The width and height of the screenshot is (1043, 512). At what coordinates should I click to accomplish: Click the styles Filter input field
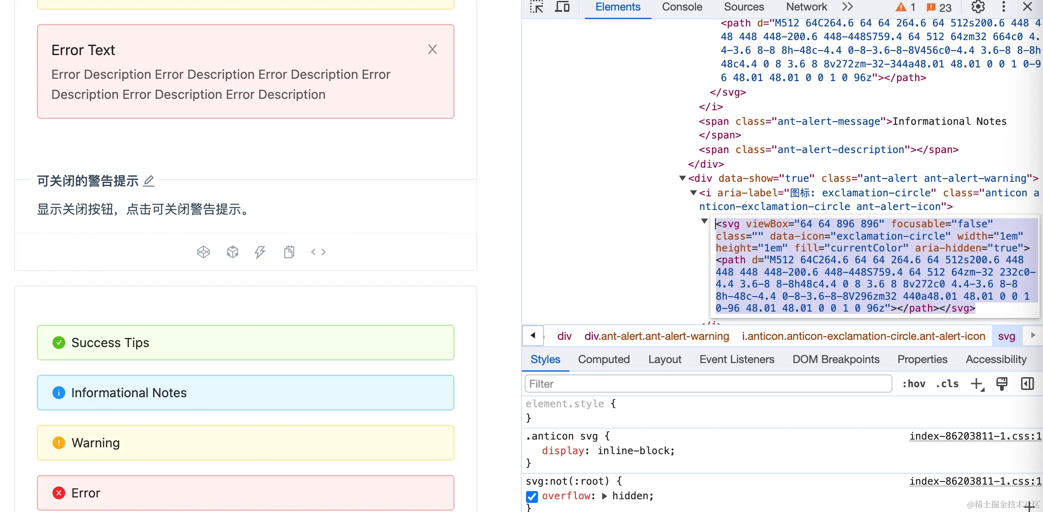pyautogui.click(x=708, y=384)
